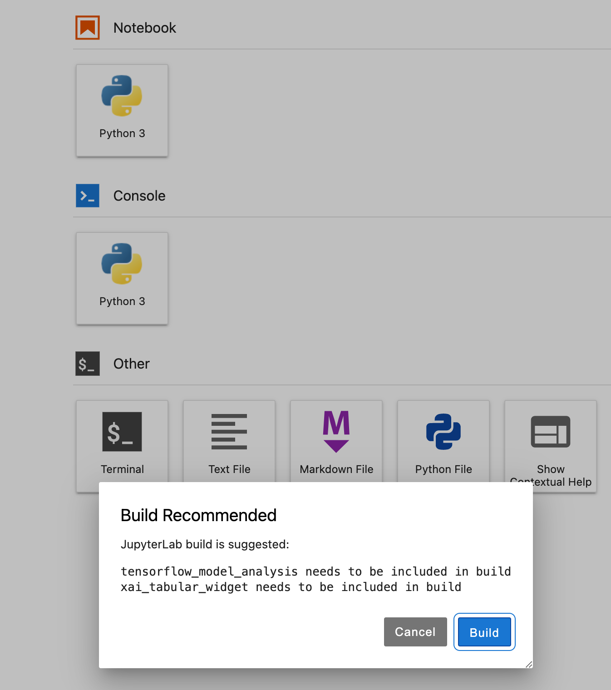Click the orange Notebook section bookmark icon

[x=88, y=28]
